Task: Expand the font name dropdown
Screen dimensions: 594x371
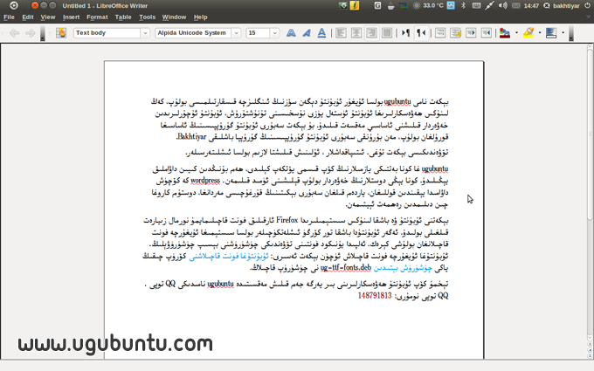Action: (237, 33)
